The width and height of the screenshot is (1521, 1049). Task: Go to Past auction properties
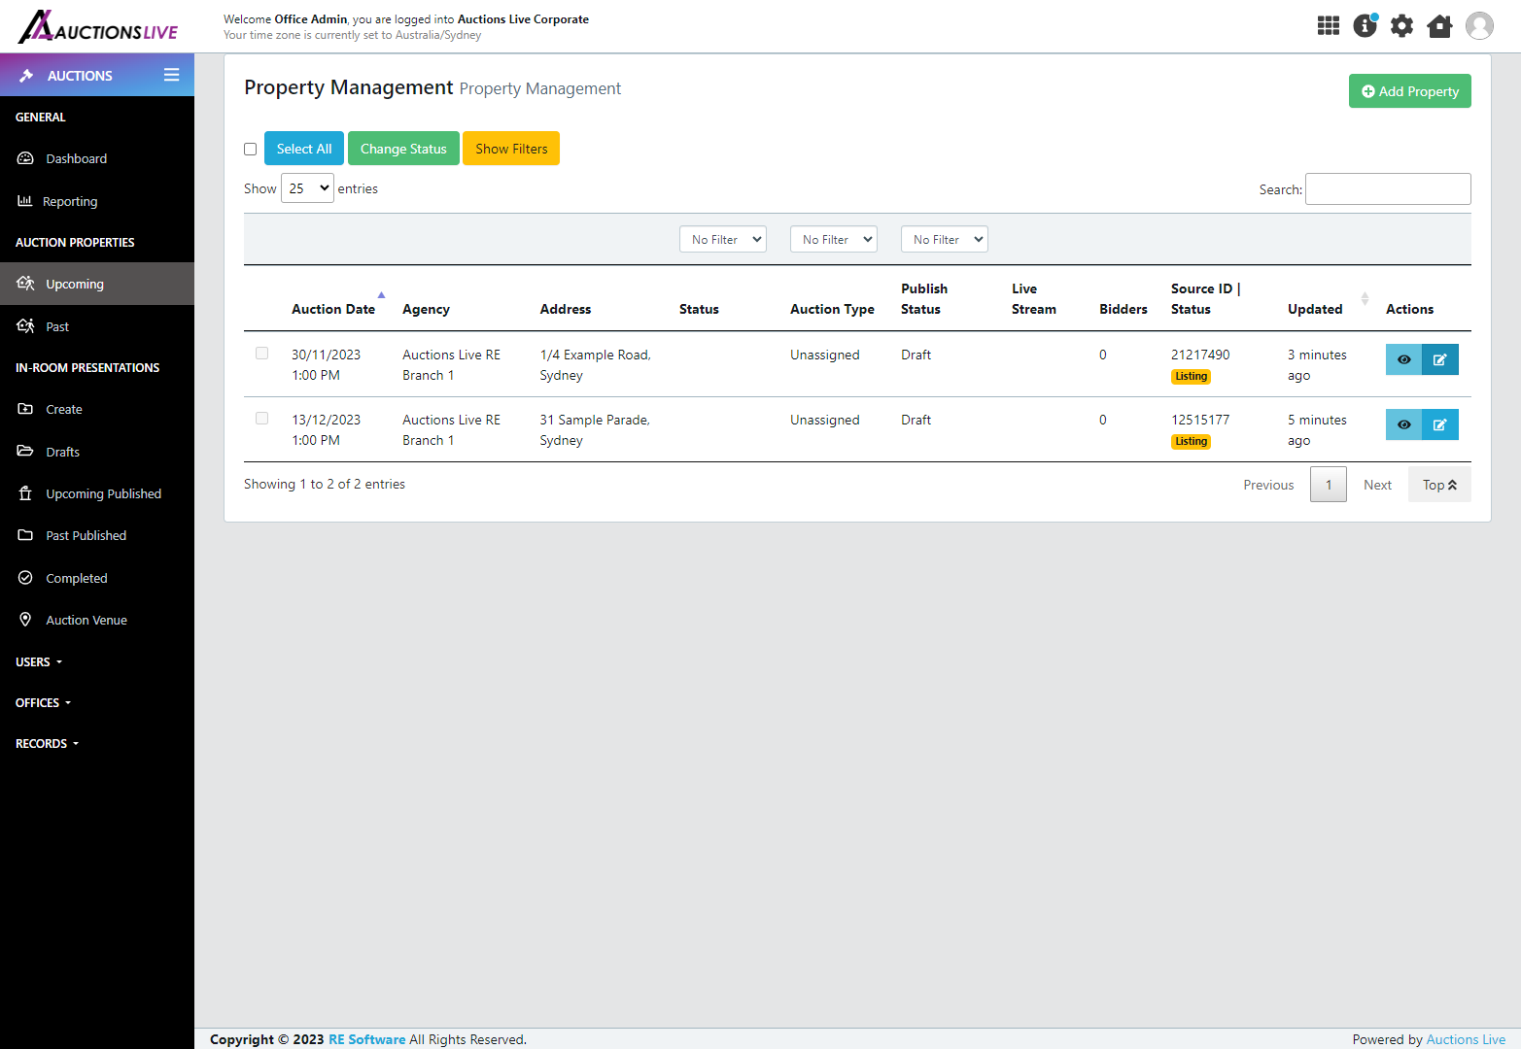[x=57, y=326]
